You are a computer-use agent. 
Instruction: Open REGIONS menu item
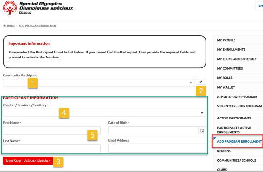[x=224, y=151]
